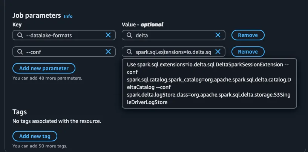Clear the spark.sql.extensions value field

(218, 52)
